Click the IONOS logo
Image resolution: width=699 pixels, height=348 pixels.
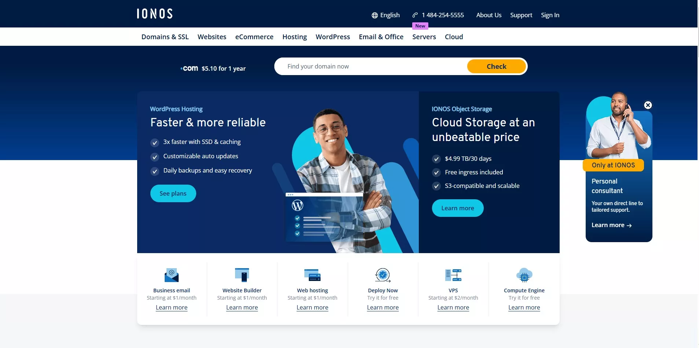pyautogui.click(x=154, y=14)
